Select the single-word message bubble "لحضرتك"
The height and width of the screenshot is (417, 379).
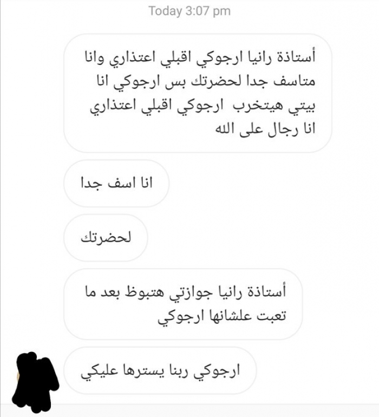(x=106, y=238)
